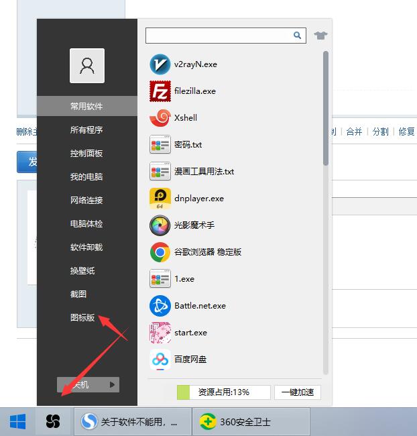Open 百度网盘 cloud drive icon
Viewport: 417px width, 436px height.
(x=160, y=360)
